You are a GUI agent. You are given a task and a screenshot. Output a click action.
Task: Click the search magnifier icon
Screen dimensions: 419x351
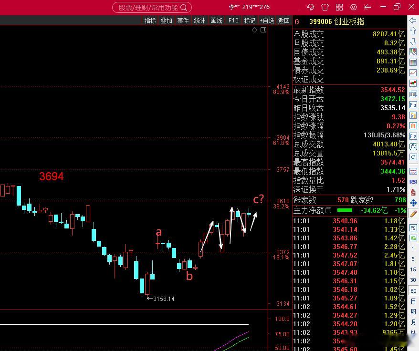click(184, 8)
